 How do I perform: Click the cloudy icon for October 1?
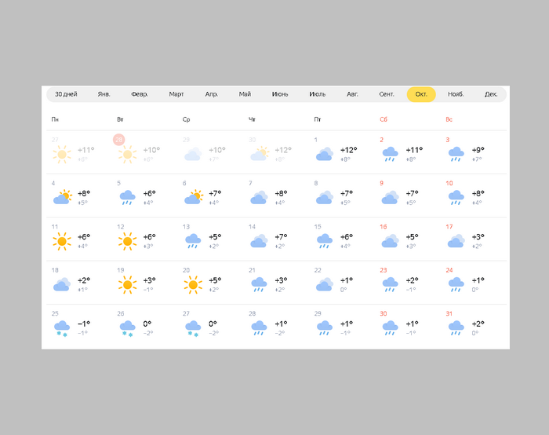click(324, 154)
